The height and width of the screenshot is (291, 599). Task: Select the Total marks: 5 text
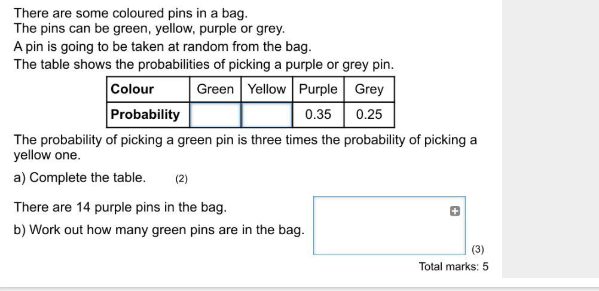point(454,266)
